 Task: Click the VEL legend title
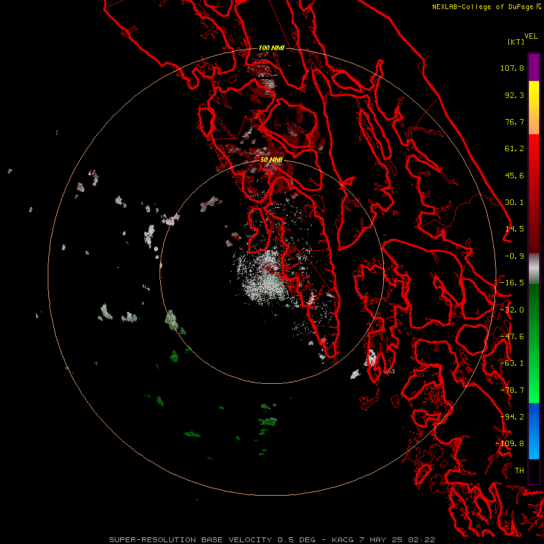(531, 36)
